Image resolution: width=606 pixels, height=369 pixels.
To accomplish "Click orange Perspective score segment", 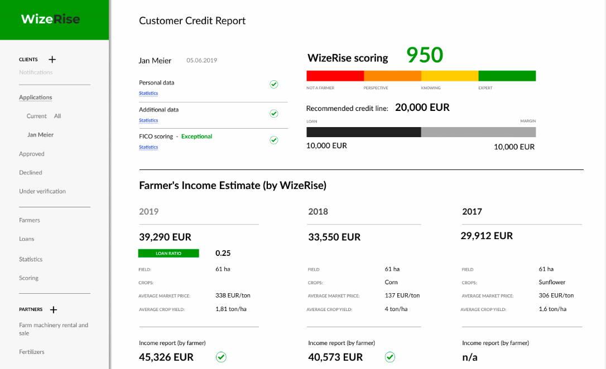I will 393,76.
